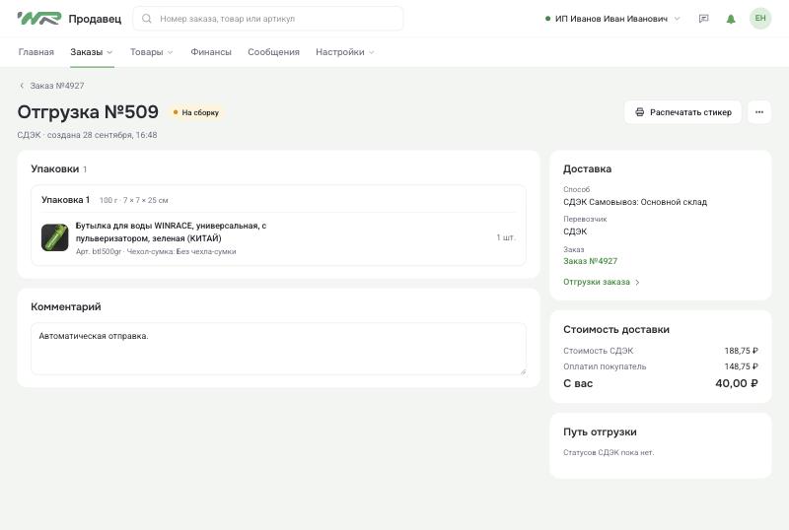Click the создана 28 сентября, 16:48 text
Viewport: 789px width, 530px height.
click(103, 135)
